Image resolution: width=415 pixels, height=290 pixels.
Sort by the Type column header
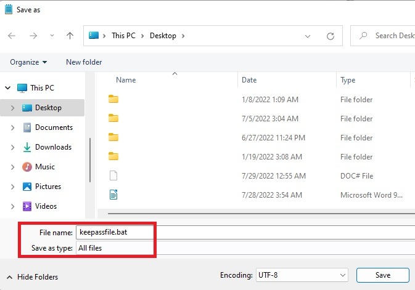[348, 80]
